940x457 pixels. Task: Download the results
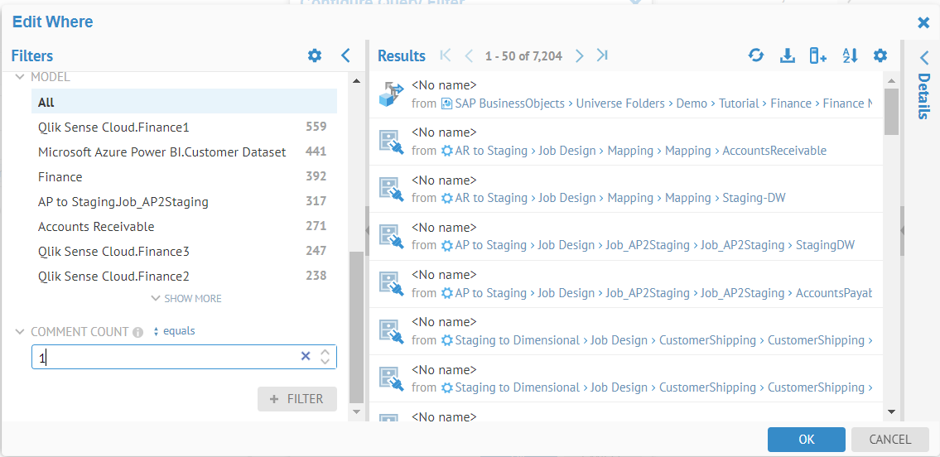pos(787,55)
